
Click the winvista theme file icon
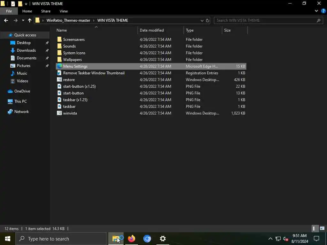(59, 113)
